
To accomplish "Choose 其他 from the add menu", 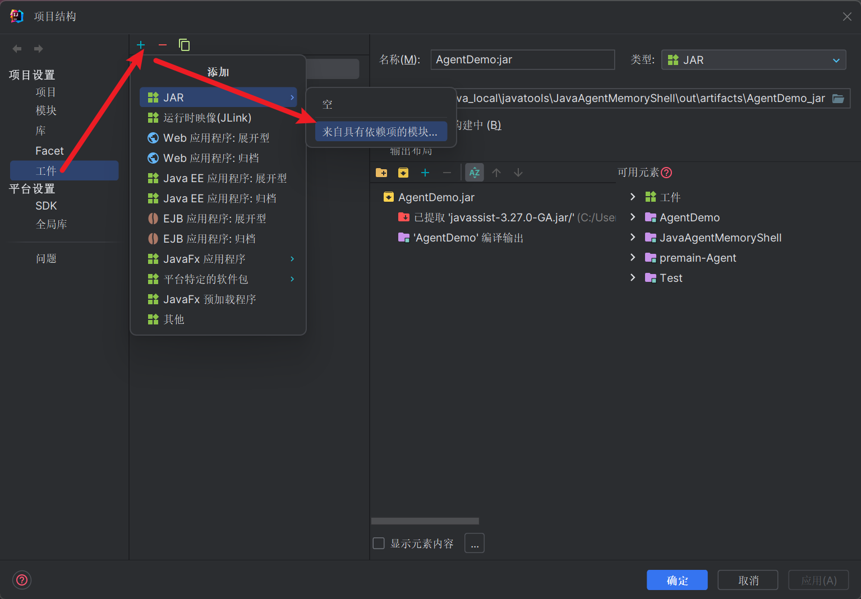I will [218, 319].
